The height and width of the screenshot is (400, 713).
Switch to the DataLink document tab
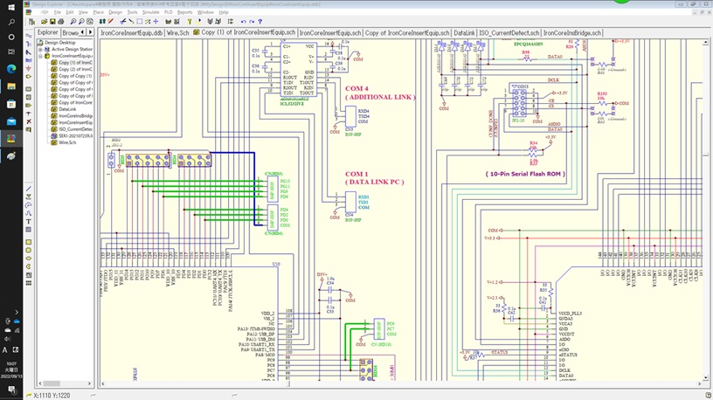(465, 32)
